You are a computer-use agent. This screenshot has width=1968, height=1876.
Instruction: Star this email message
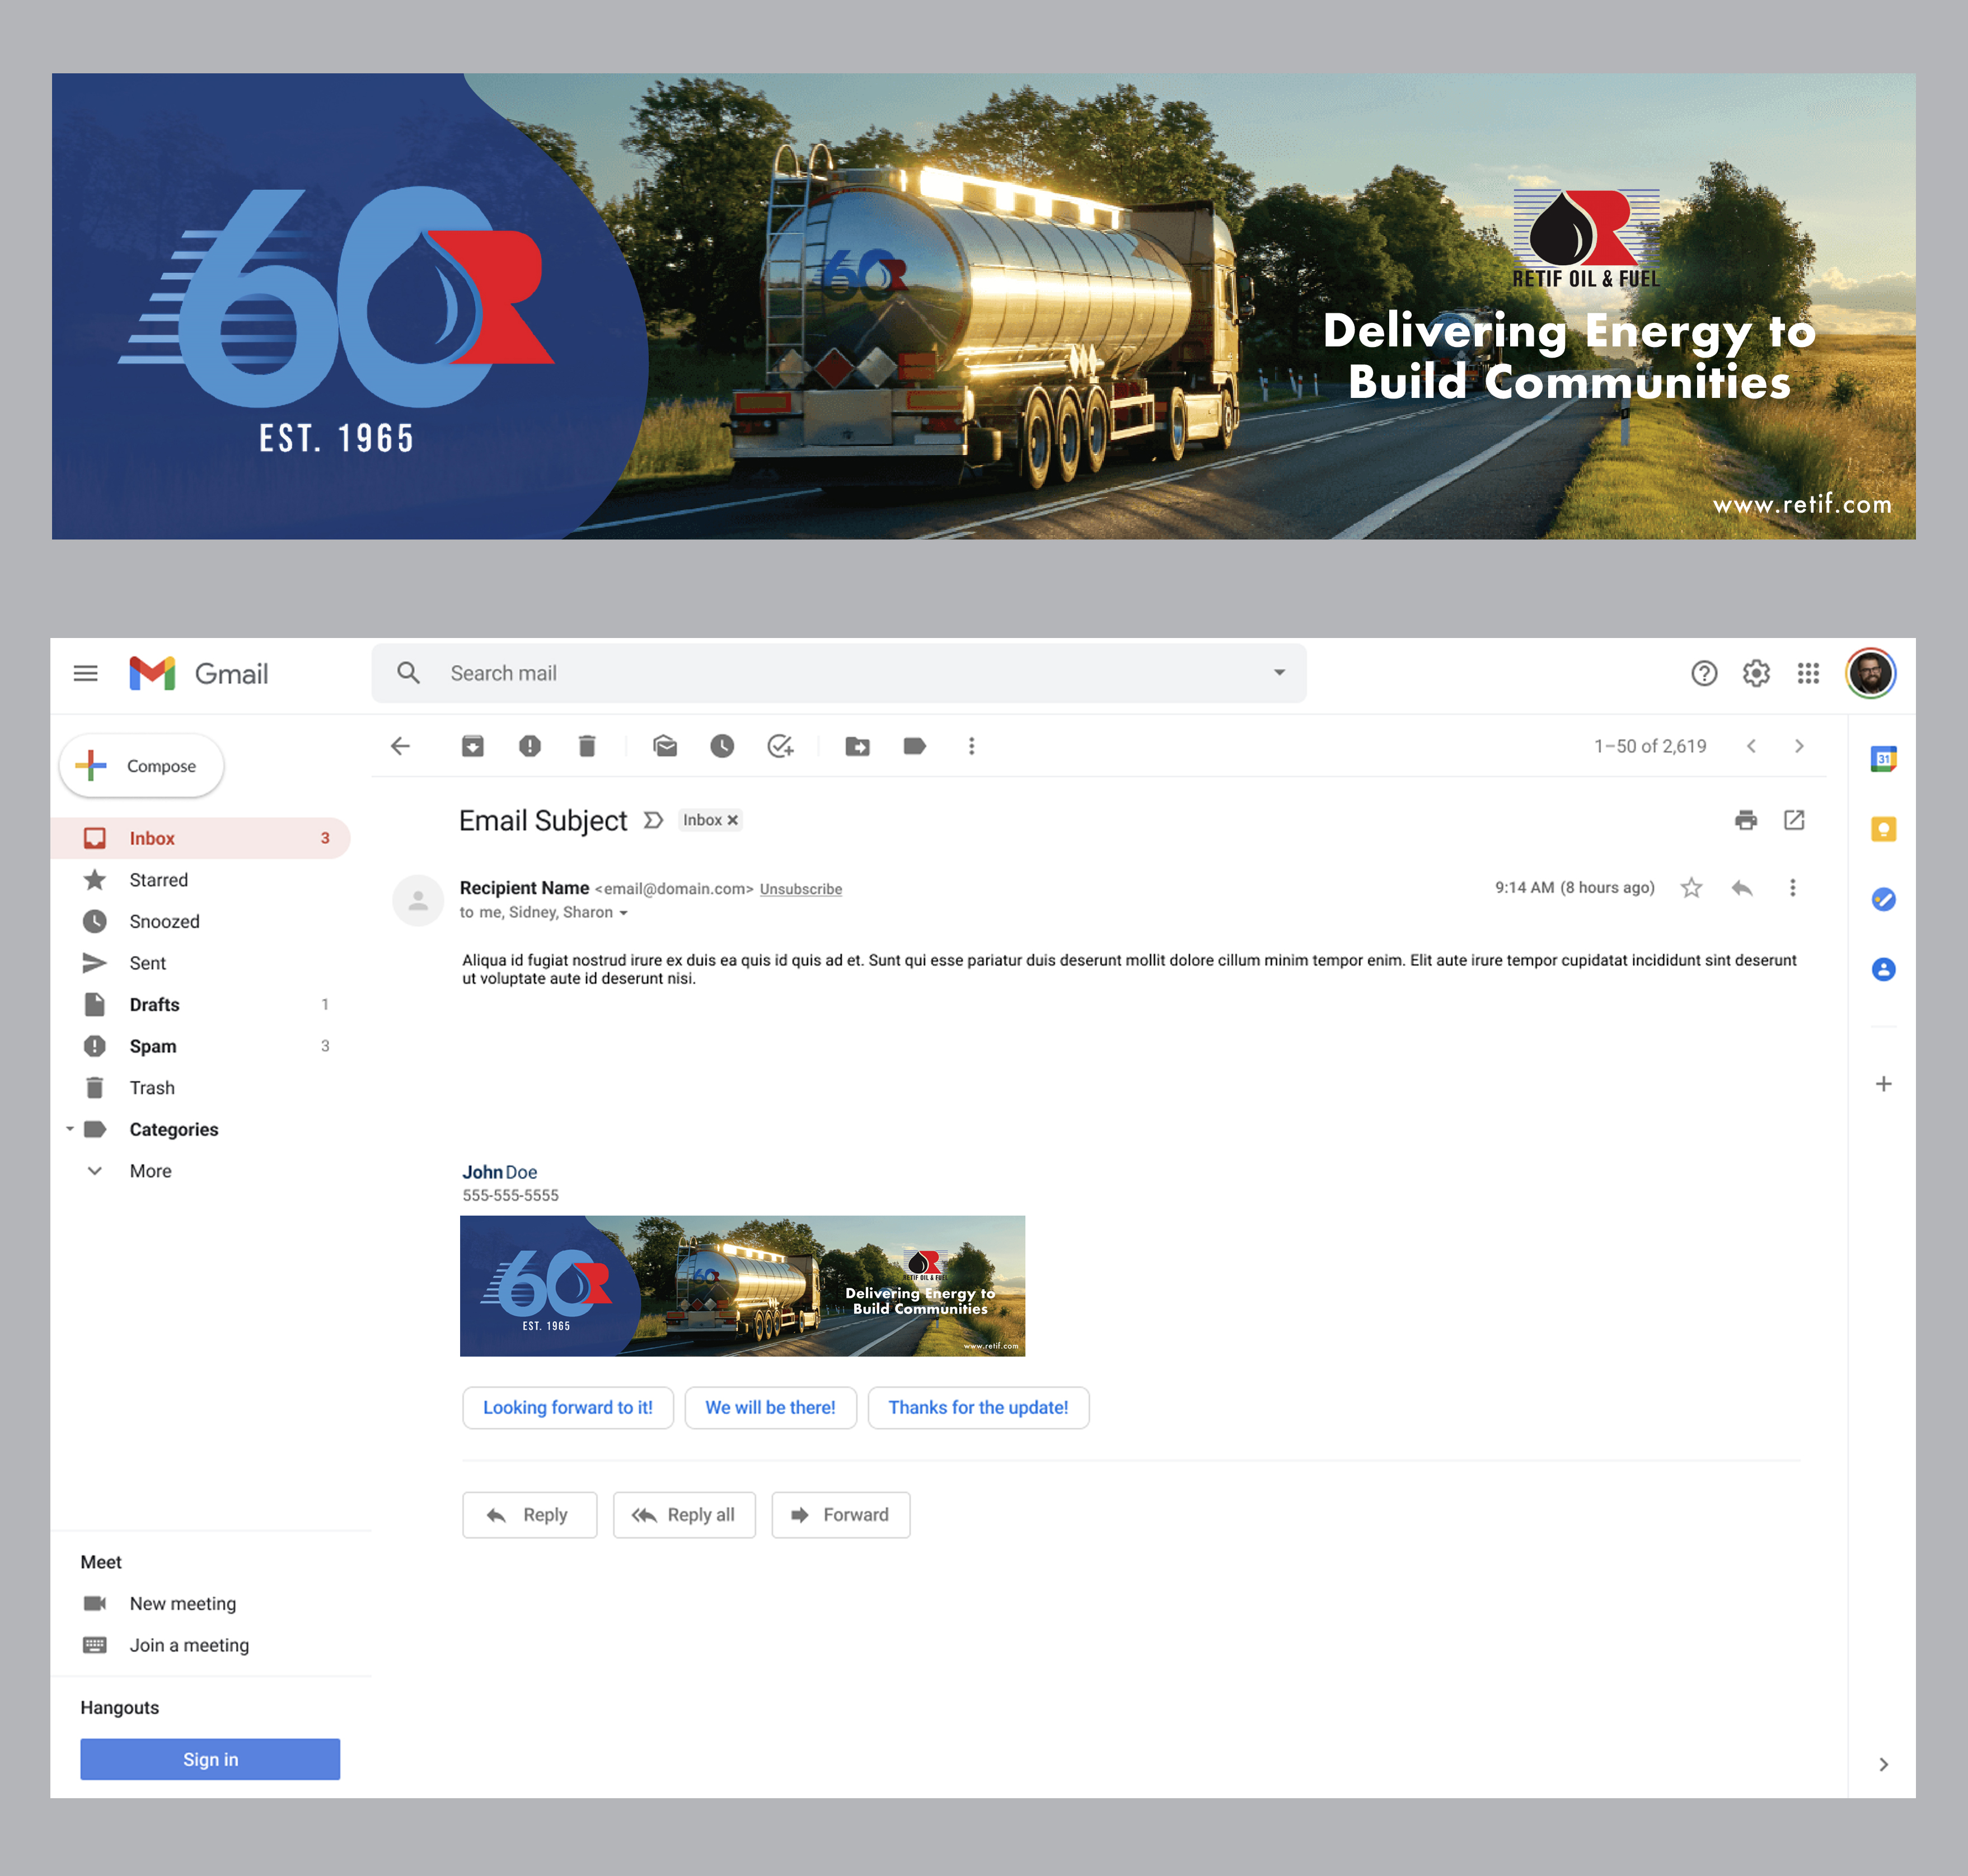(1691, 888)
